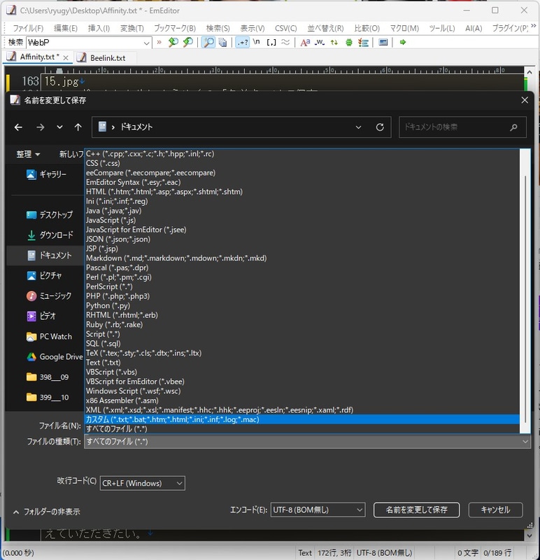The image size is (540, 560).
Task: Click the 名前を変更して保存 button
Action: tap(416, 510)
